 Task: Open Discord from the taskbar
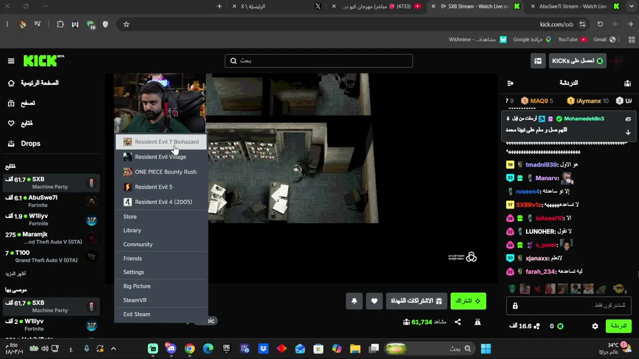click(171, 349)
